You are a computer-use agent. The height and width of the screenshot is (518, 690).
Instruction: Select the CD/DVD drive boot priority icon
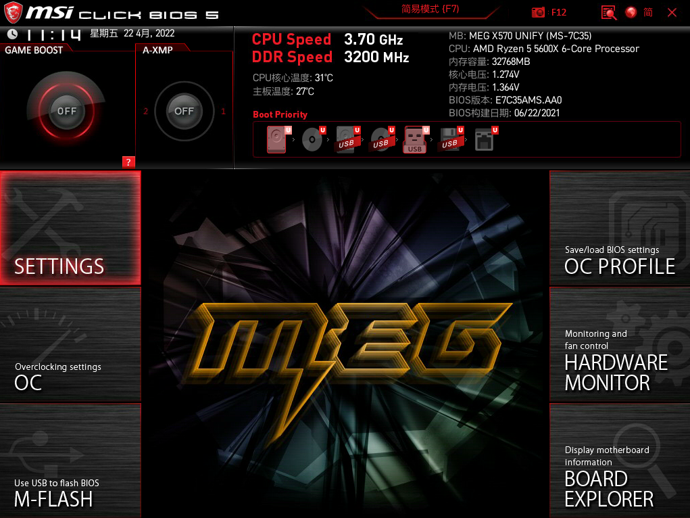[314, 139]
